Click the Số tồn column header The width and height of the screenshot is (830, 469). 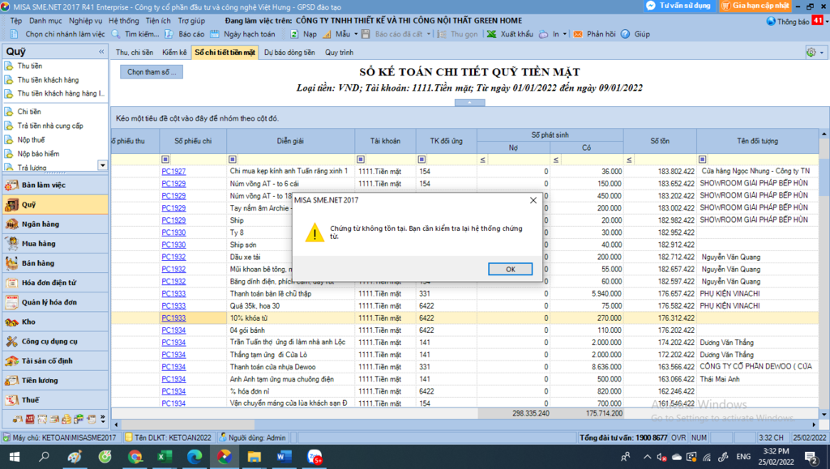(x=660, y=141)
